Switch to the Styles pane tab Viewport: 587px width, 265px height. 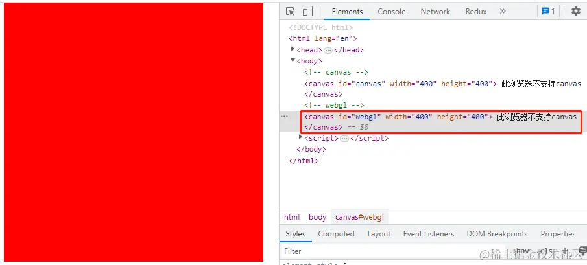295,234
